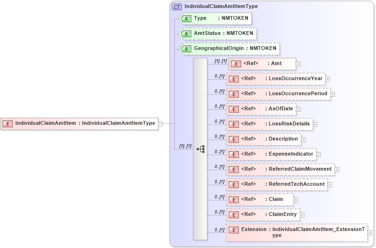Expand the ReferredClaimMovement element
Screen dimensions: 376x248
[337, 170]
